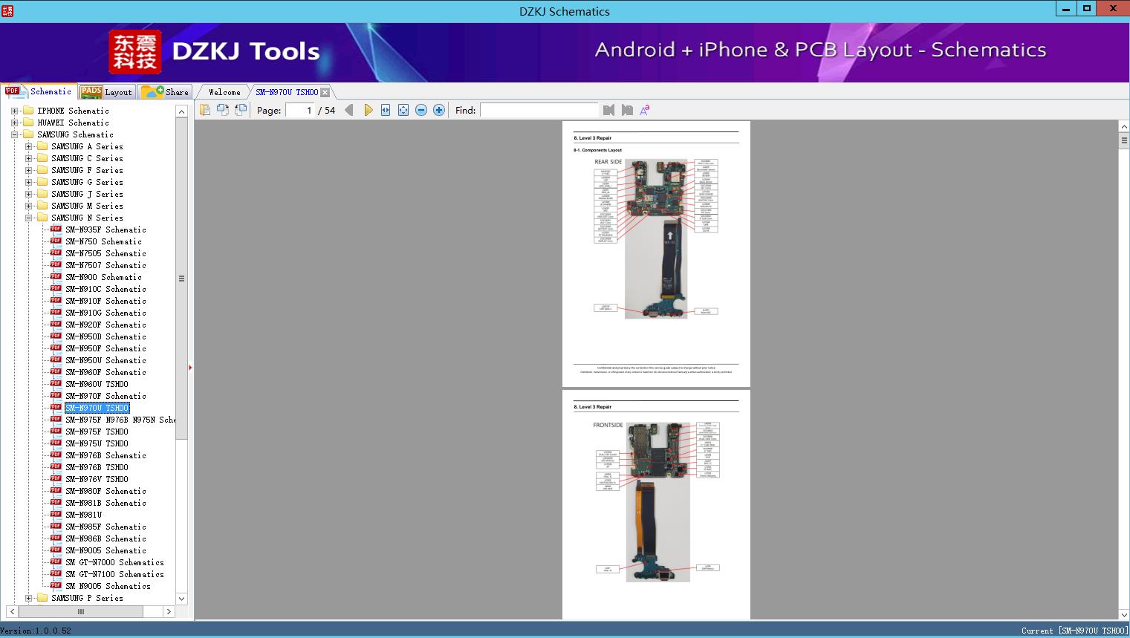
Task: Click the folder icon of IPHONE Schematic
Action: [28, 111]
